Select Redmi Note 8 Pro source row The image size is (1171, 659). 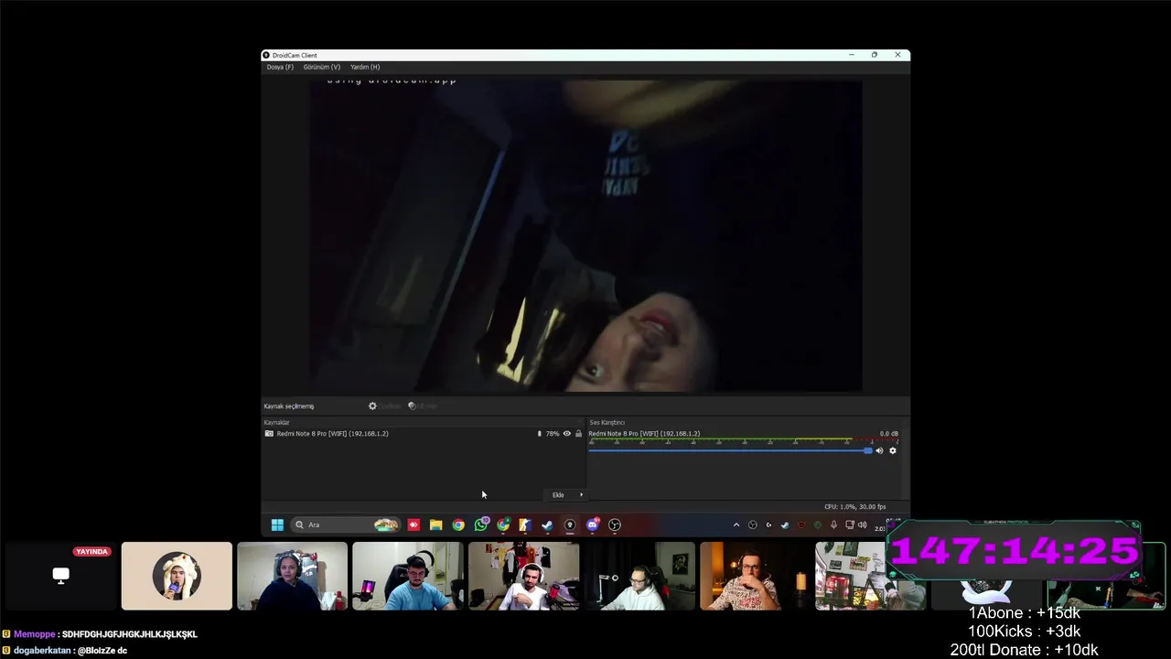424,434
